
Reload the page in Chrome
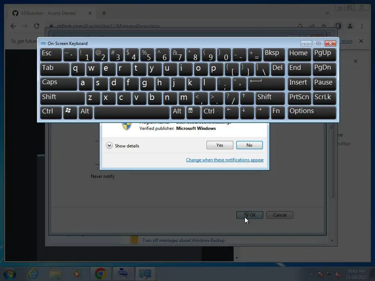[37, 26]
